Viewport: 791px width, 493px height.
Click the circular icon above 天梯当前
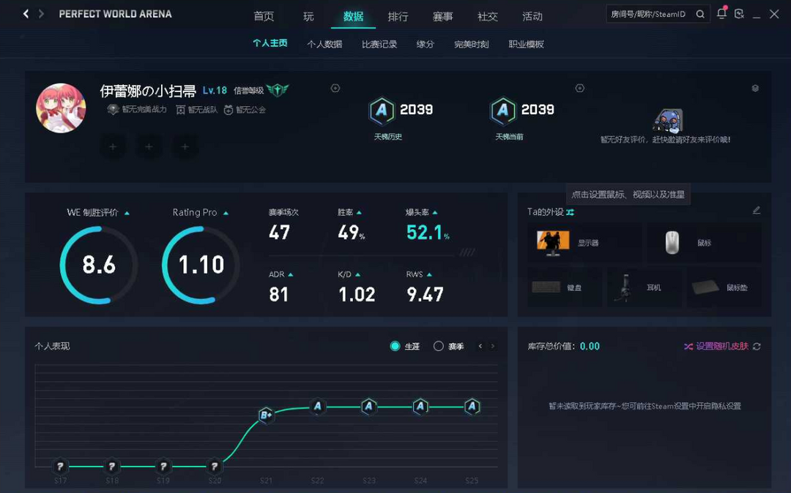point(579,88)
